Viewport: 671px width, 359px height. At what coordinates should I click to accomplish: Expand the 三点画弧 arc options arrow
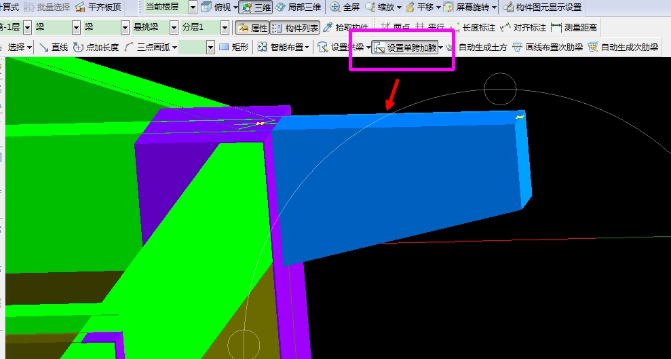click(174, 47)
